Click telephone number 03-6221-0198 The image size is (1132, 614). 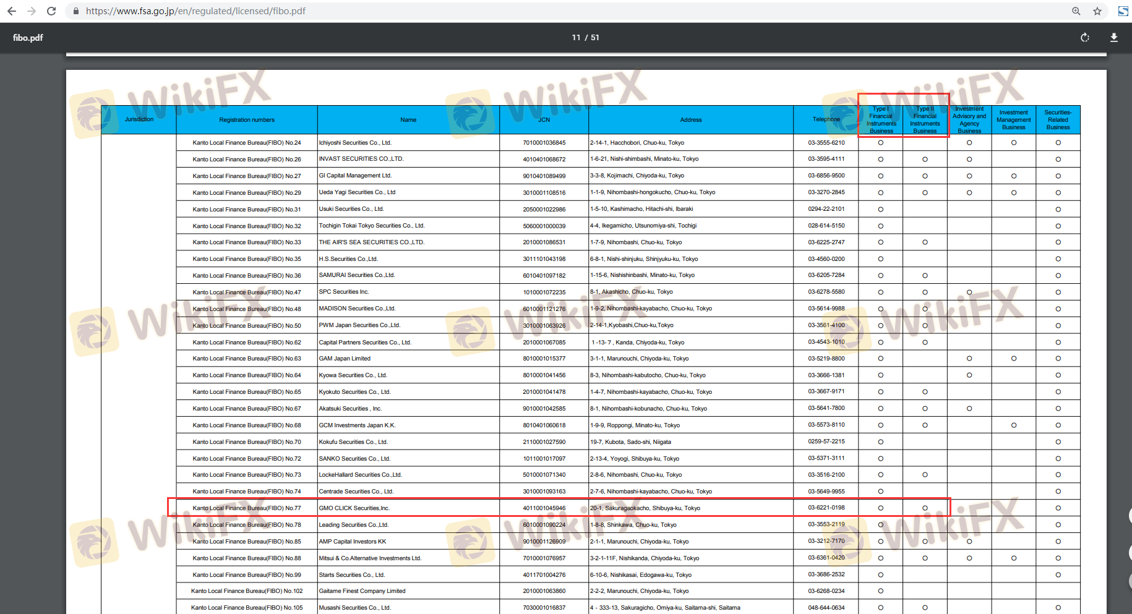pyautogui.click(x=826, y=508)
